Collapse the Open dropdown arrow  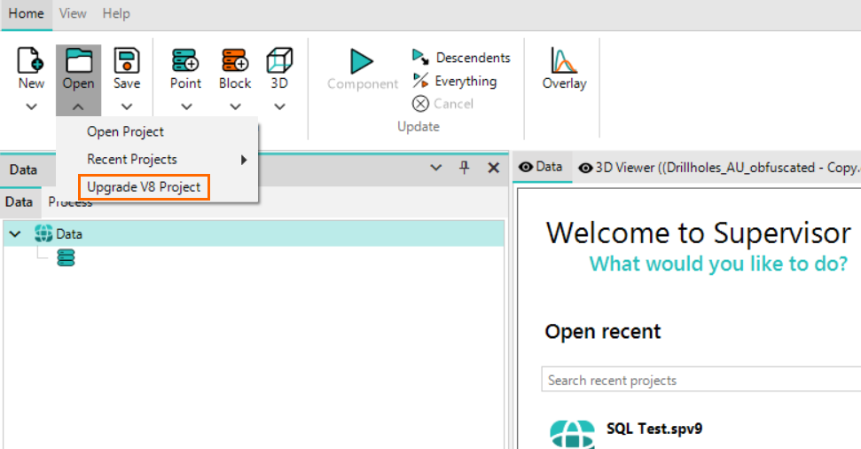pyautogui.click(x=78, y=107)
